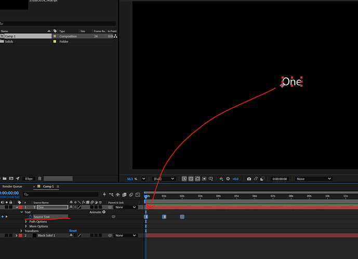The width and height of the screenshot is (358, 259).
Task: Toggle the Region of Interest icon
Action: pyautogui.click(x=204, y=179)
